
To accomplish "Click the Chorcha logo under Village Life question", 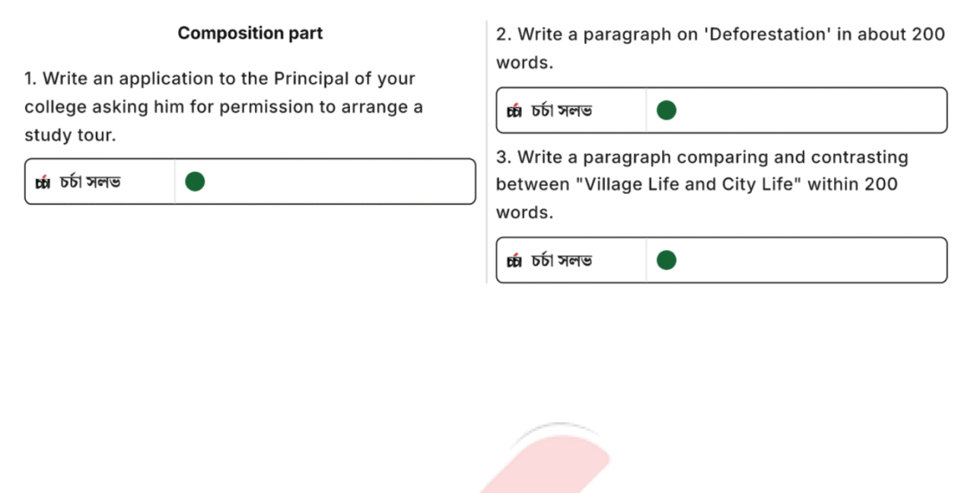I will click(514, 262).
